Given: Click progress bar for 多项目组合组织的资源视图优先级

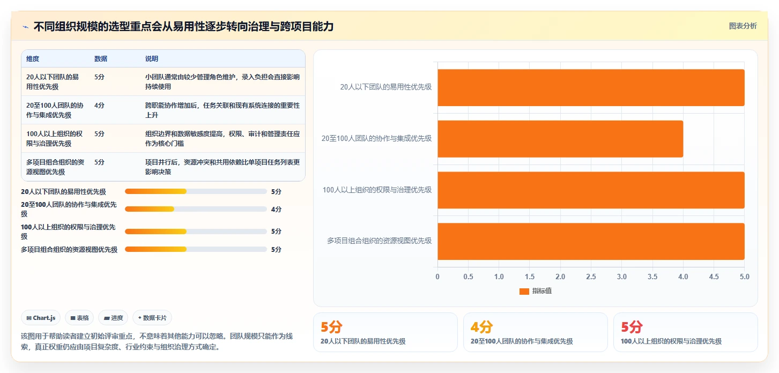Looking at the screenshot, I should 196,249.
